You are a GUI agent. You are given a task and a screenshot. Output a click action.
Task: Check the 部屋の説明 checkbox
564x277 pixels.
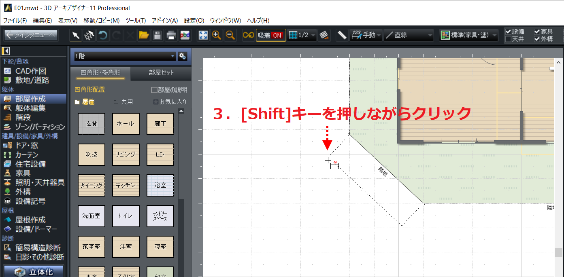pos(154,90)
